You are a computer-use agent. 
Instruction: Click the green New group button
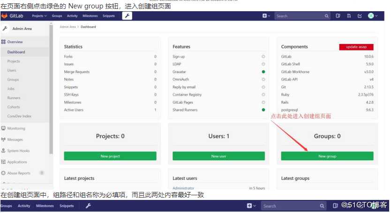click(327, 156)
